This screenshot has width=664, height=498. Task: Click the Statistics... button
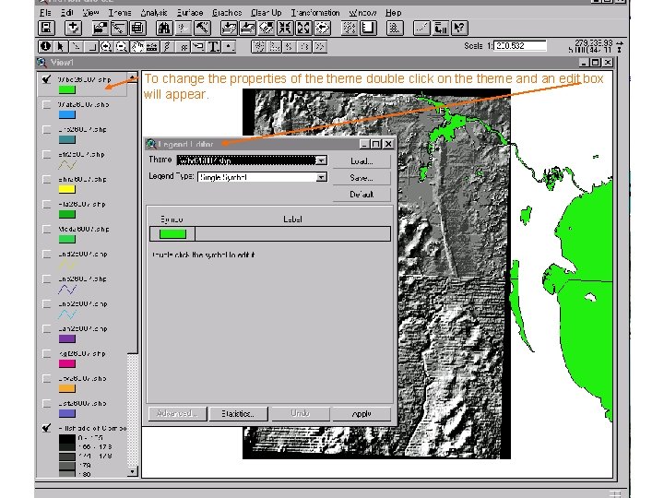(x=237, y=413)
